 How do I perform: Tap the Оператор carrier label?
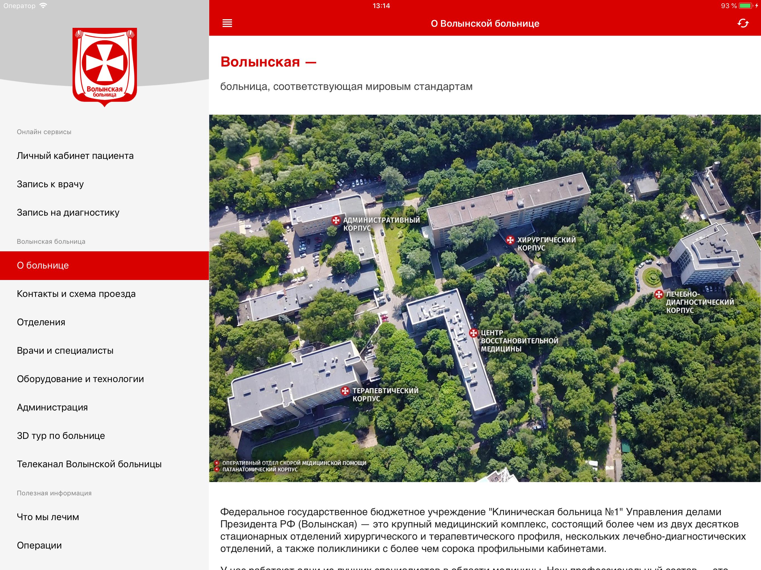(x=19, y=6)
